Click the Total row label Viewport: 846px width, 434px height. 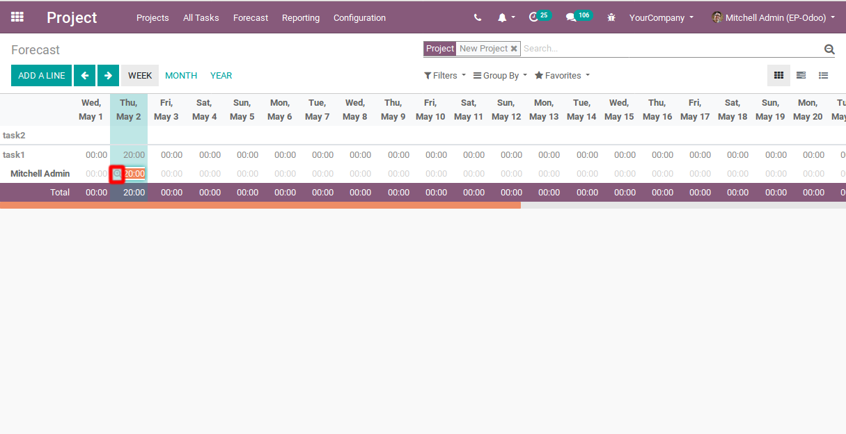tap(60, 193)
